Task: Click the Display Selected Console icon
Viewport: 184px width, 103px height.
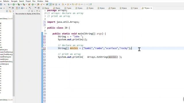Action: 32,11
